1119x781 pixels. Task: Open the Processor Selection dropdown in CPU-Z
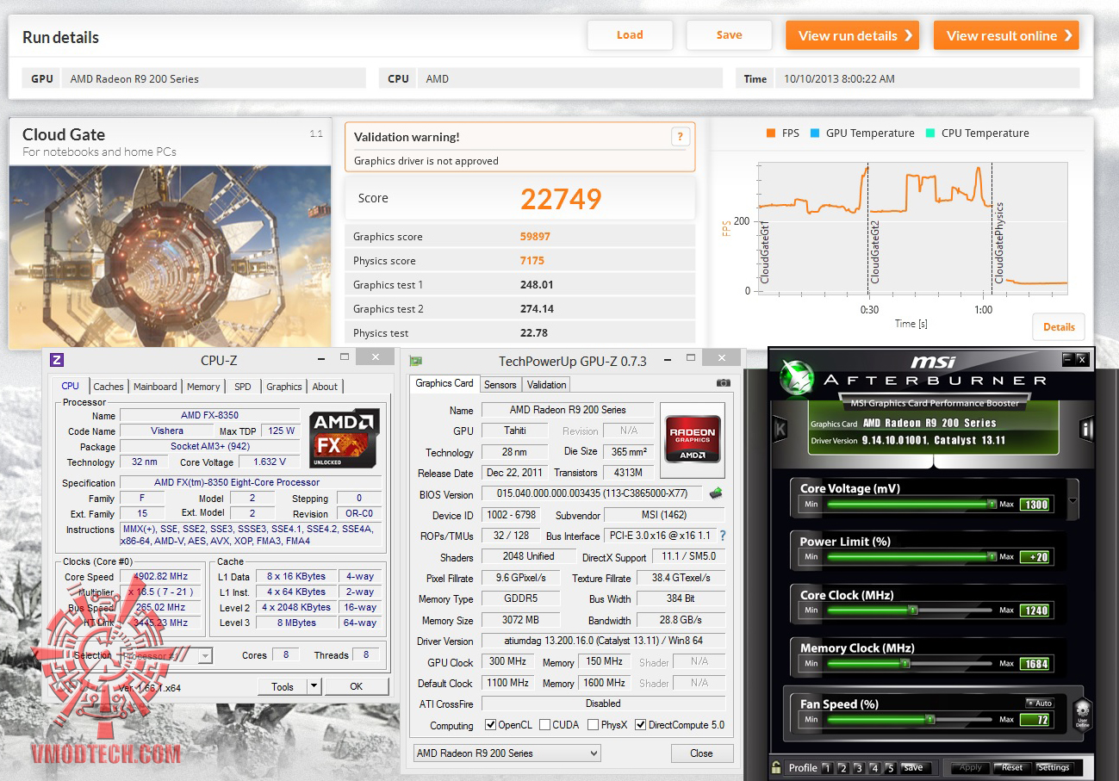165,656
